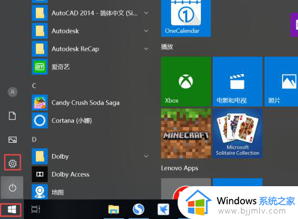Screen dimensions: 298x219
Task: Open the Xbox tile
Action: tap(186, 81)
